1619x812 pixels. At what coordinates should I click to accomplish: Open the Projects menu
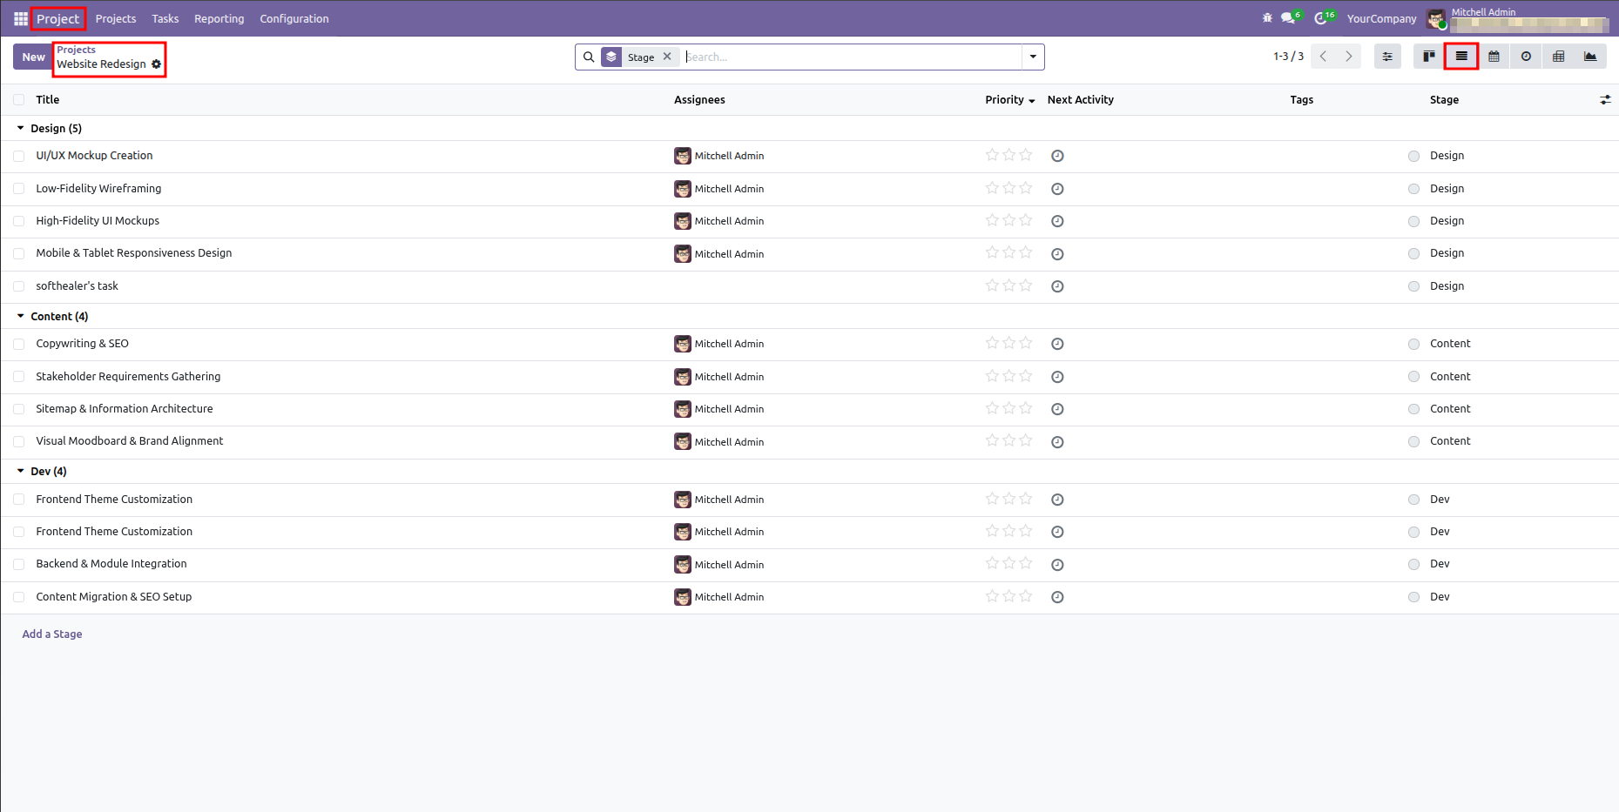coord(116,18)
